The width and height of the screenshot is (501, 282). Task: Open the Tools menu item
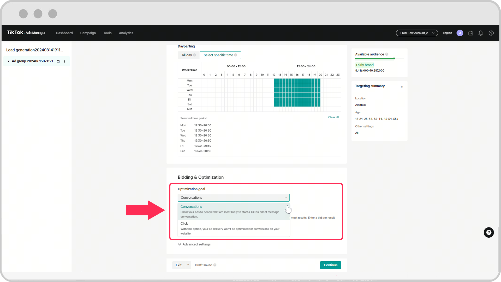[x=107, y=33]
